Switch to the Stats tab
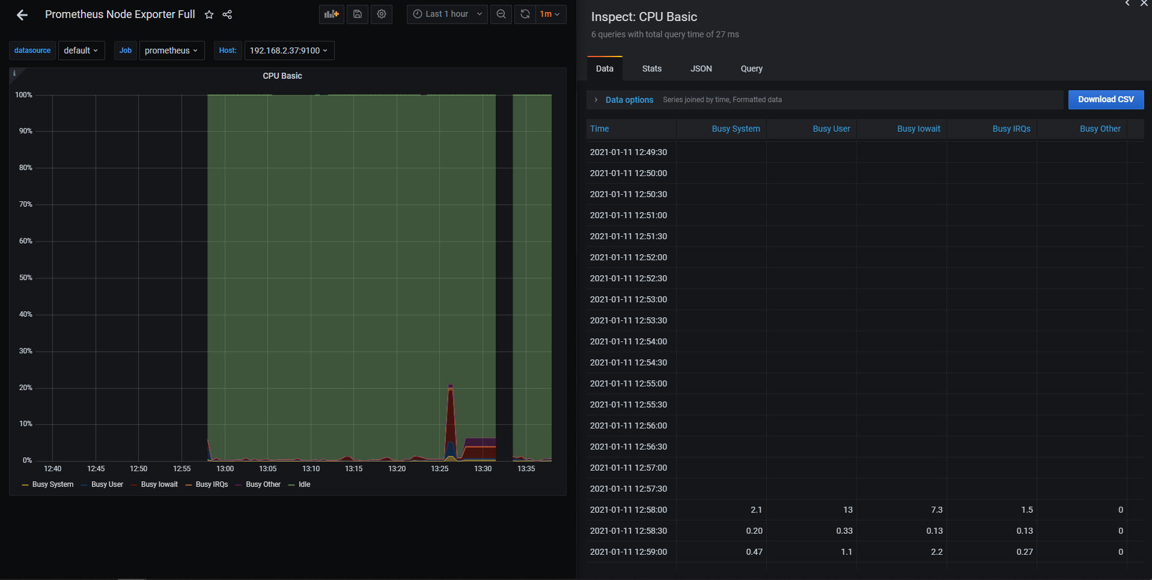Image resolution: width=1152 pixels, height=580 pixels. [x=651, y=69]
